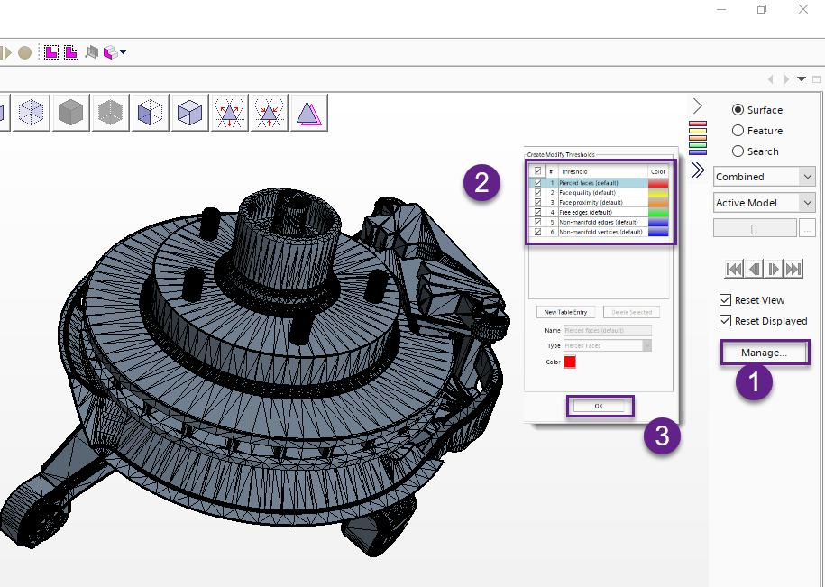Select the Surface radio button

738,110
